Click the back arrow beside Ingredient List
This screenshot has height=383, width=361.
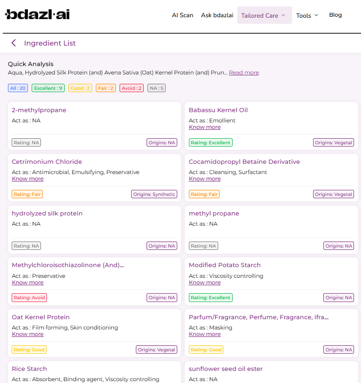click(x=13, y=43)
